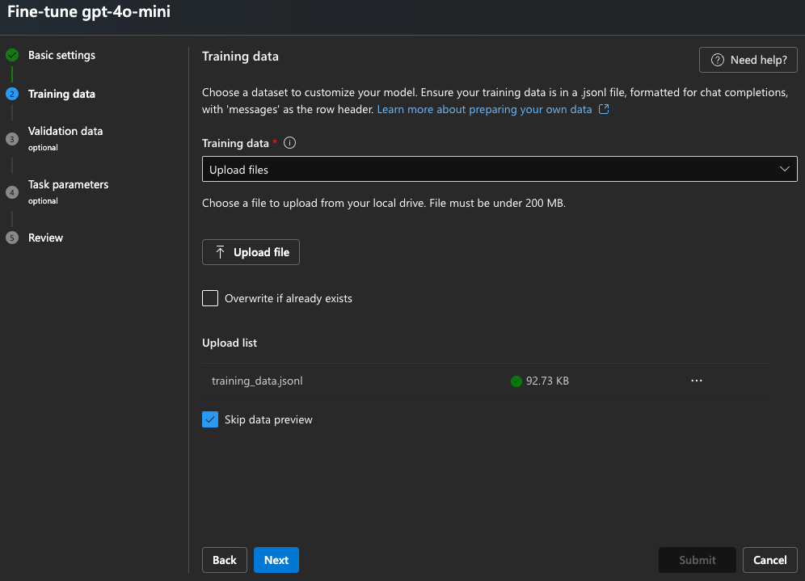Click the Skip data preview label text
805x581 pixels.
[268, 419]
